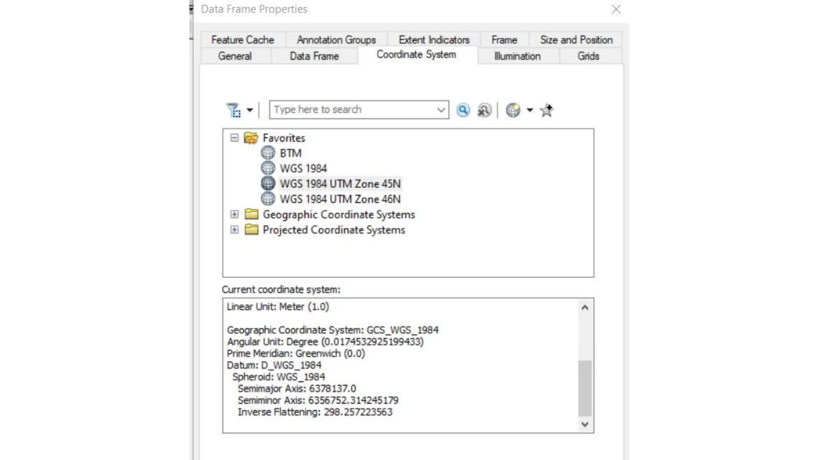The image size is (818, 460).
Task: Select WGS 1984 in Favorites
Action: [303, 169]
